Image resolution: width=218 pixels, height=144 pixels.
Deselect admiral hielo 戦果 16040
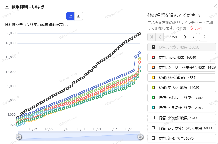click(182, 57)
